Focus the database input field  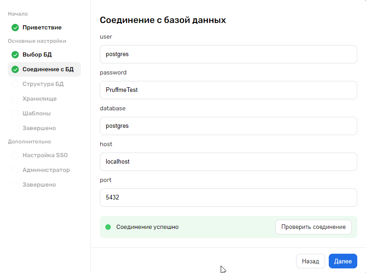[x=229, y=126]
